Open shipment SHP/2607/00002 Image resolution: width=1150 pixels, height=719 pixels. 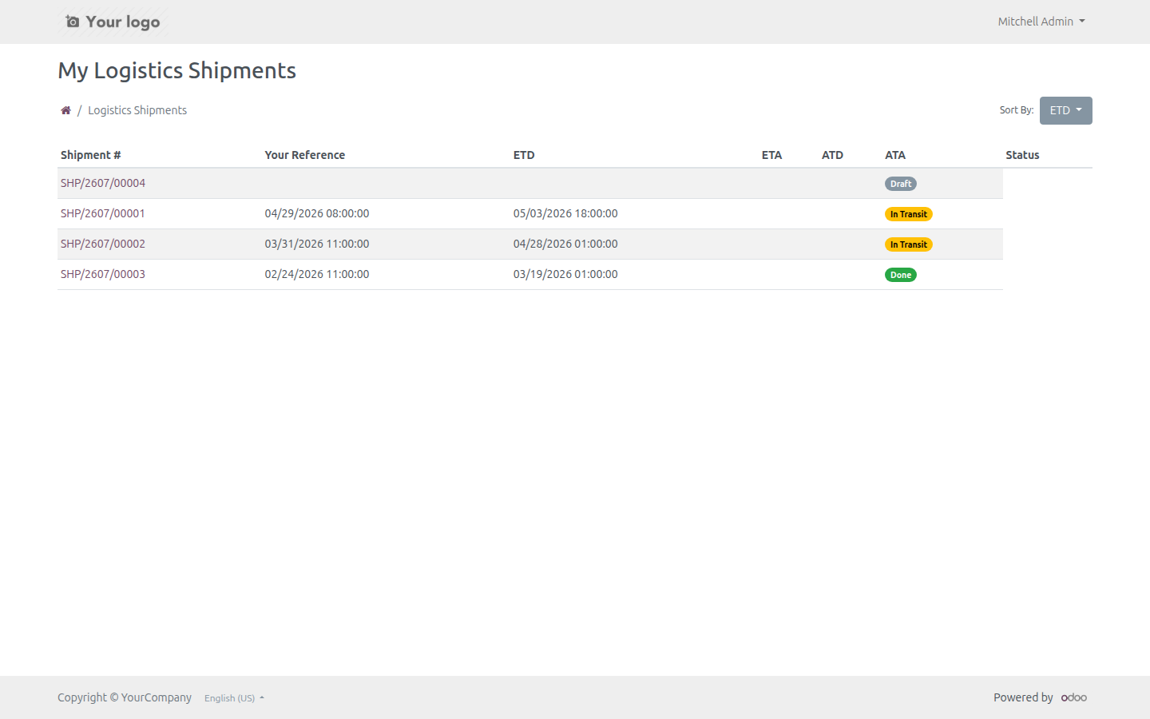tap(103, 244)
